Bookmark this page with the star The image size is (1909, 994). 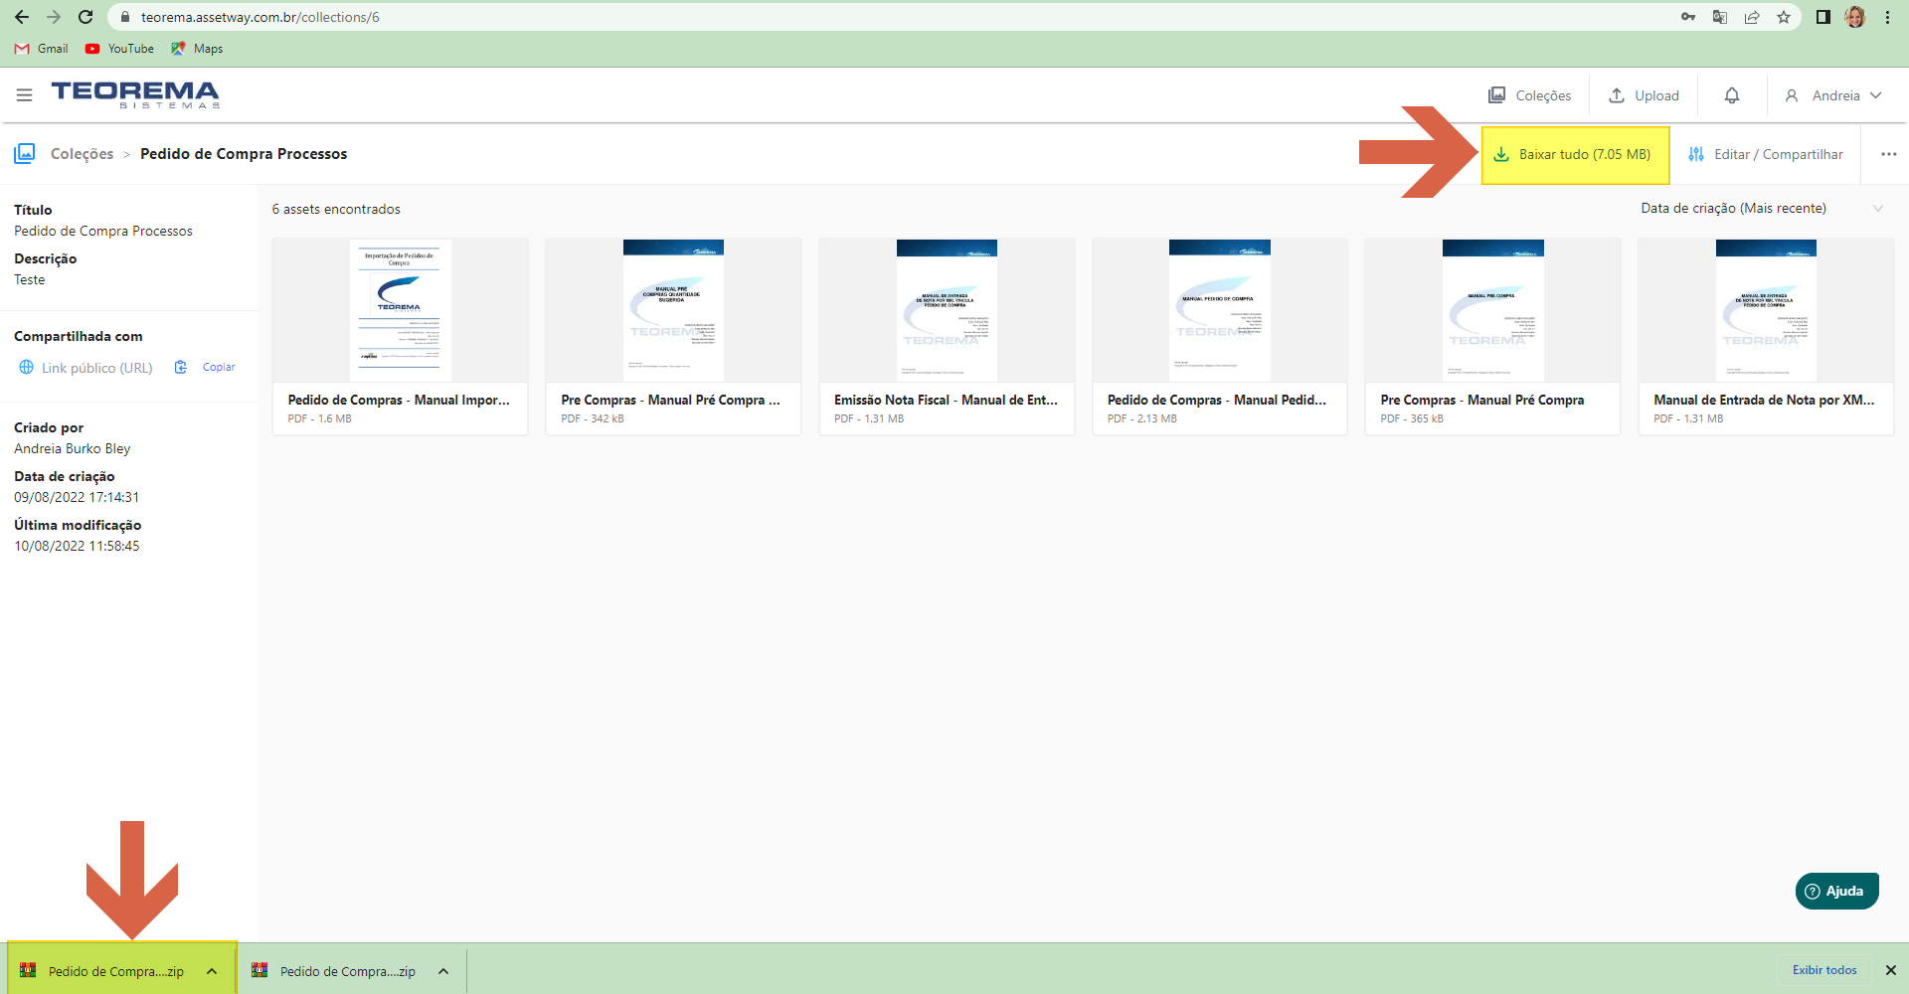click(x=1784, y=17)
